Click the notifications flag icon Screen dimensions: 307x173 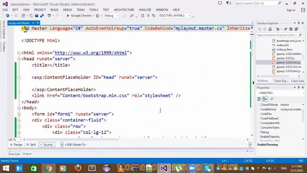[228, 3]
